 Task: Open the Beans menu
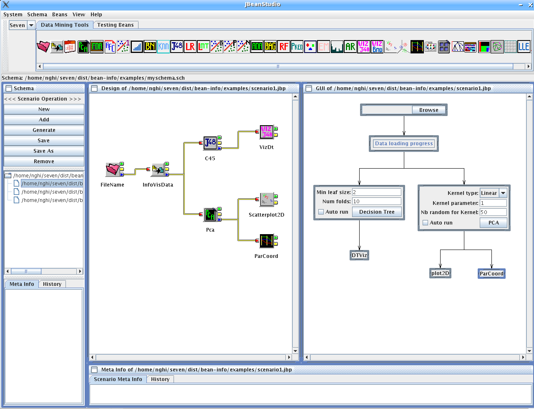point(60,15)
